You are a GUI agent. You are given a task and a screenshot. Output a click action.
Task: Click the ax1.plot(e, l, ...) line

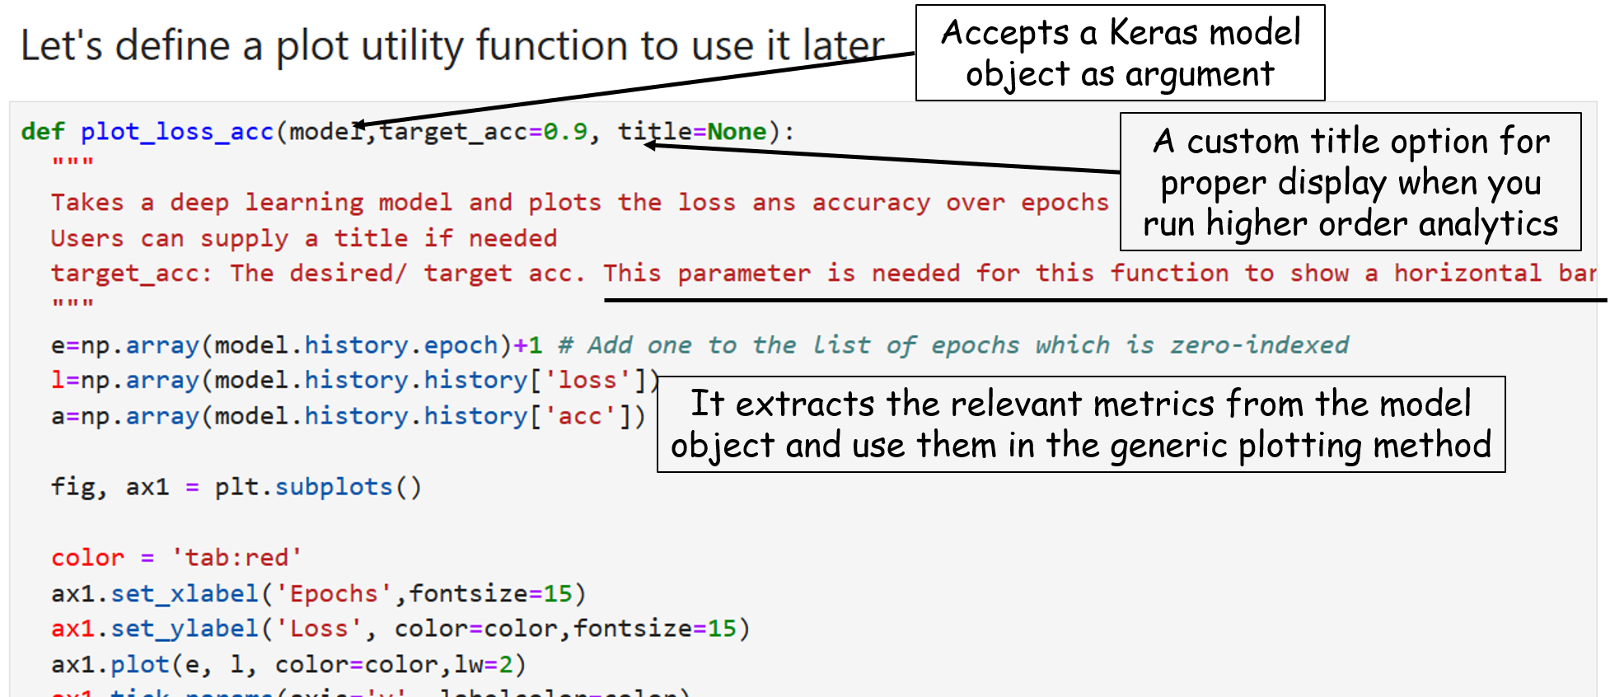(288, 665)
